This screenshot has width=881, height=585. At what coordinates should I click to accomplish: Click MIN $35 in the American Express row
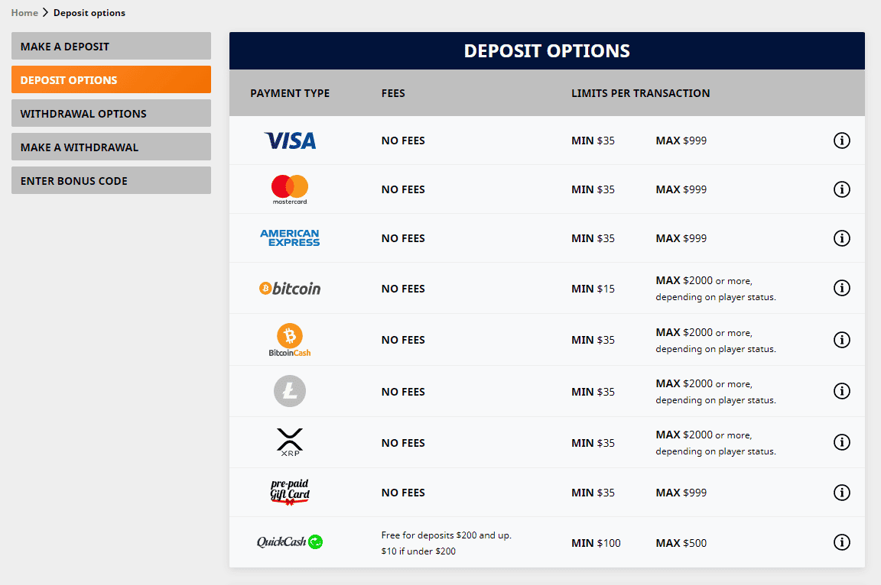tap(593, 238)
